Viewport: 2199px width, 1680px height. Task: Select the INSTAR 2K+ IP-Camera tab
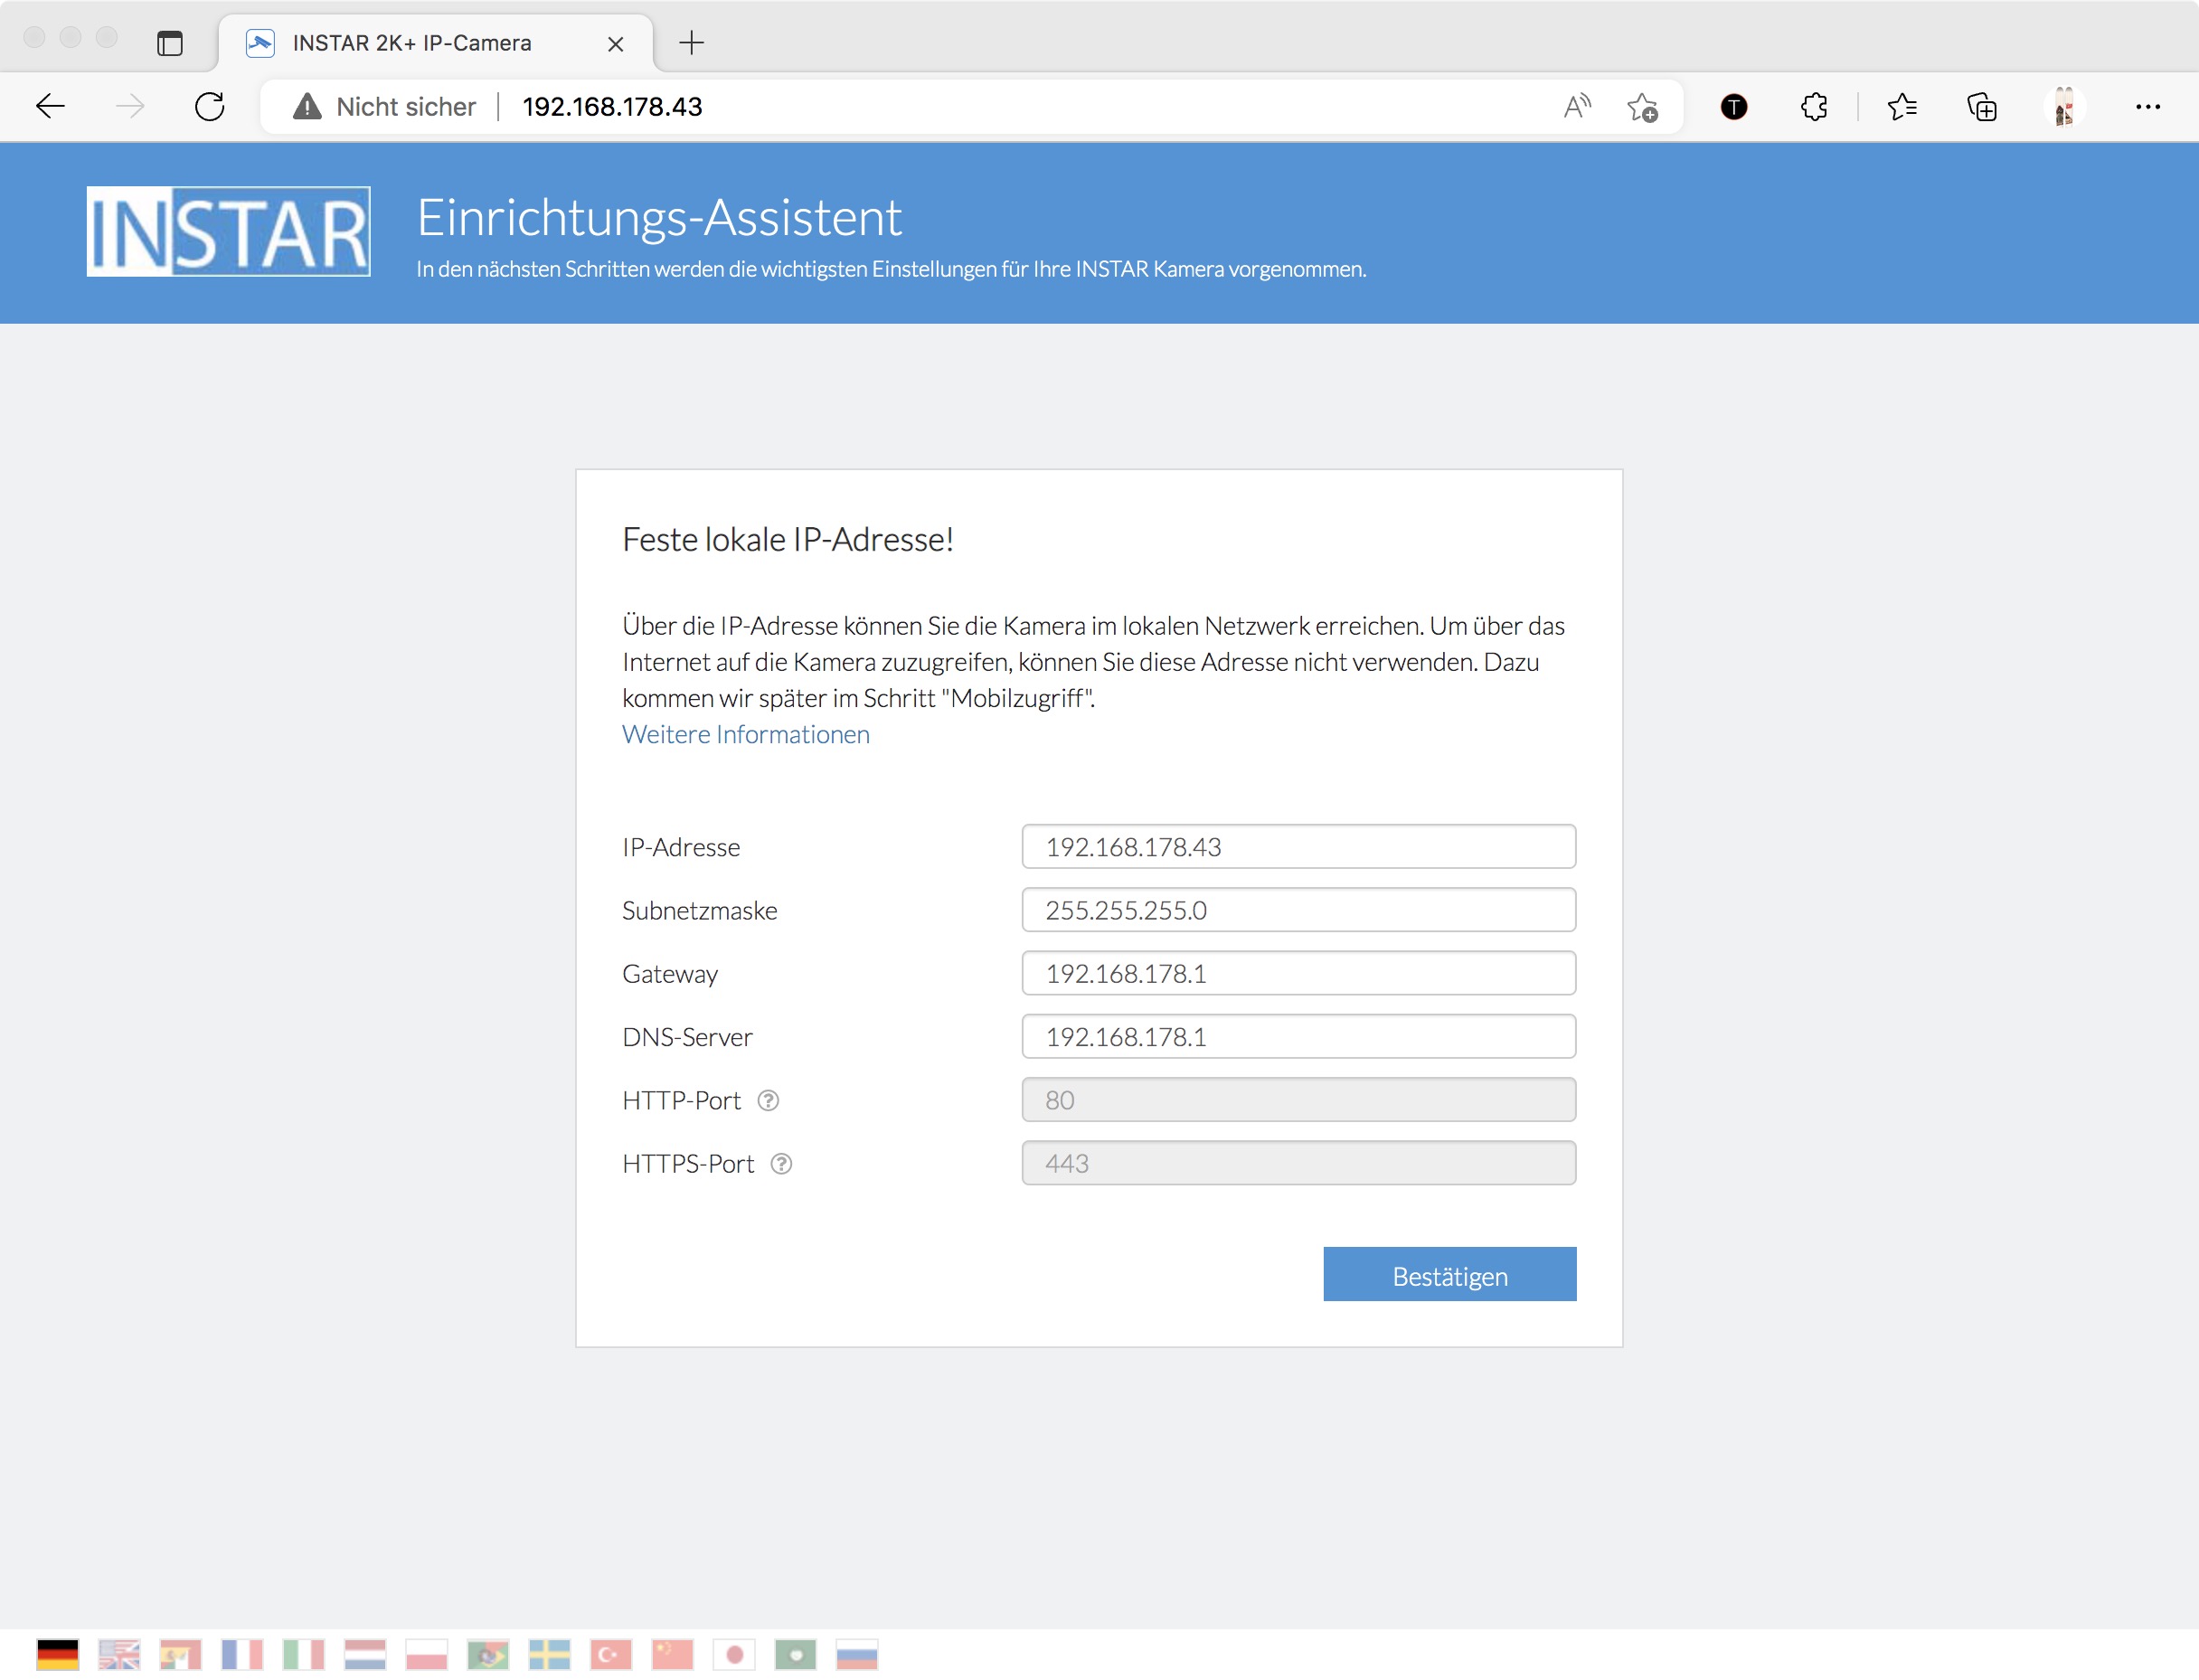coord(412,43)
